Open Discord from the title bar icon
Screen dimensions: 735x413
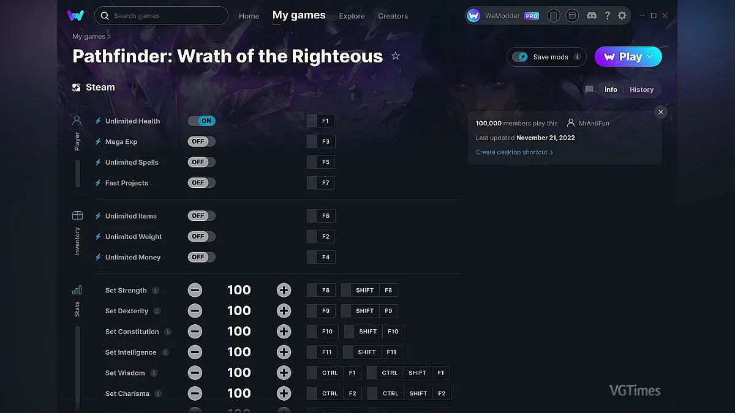592,15
